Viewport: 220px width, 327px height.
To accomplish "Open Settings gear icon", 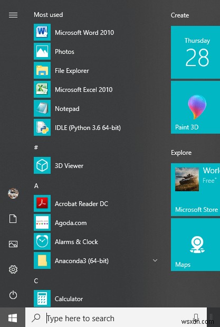I will pos(13,269).
